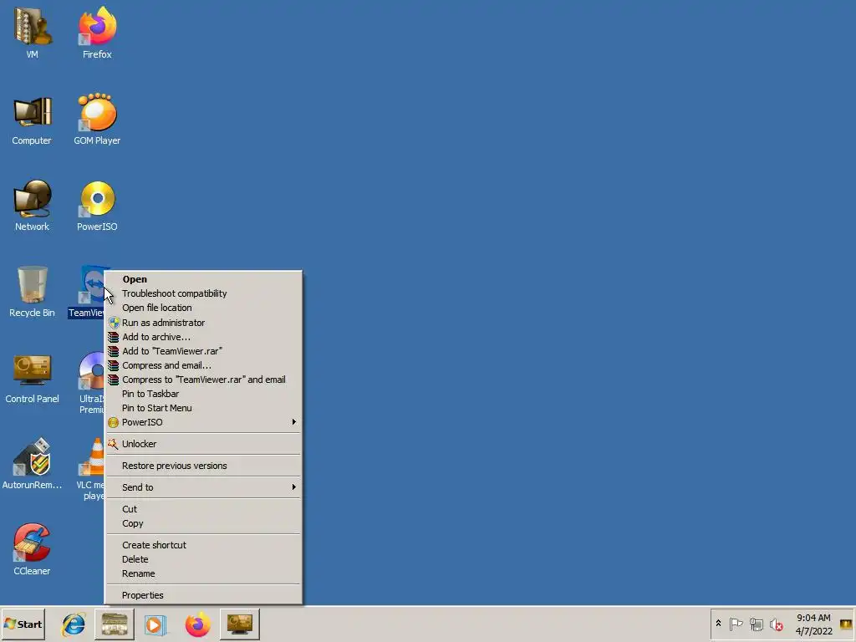Image resolution: width=856 pixels, height=642 pixels.
Task: Select the UltraISO Premium shortcut
Action: pos(92,382)
